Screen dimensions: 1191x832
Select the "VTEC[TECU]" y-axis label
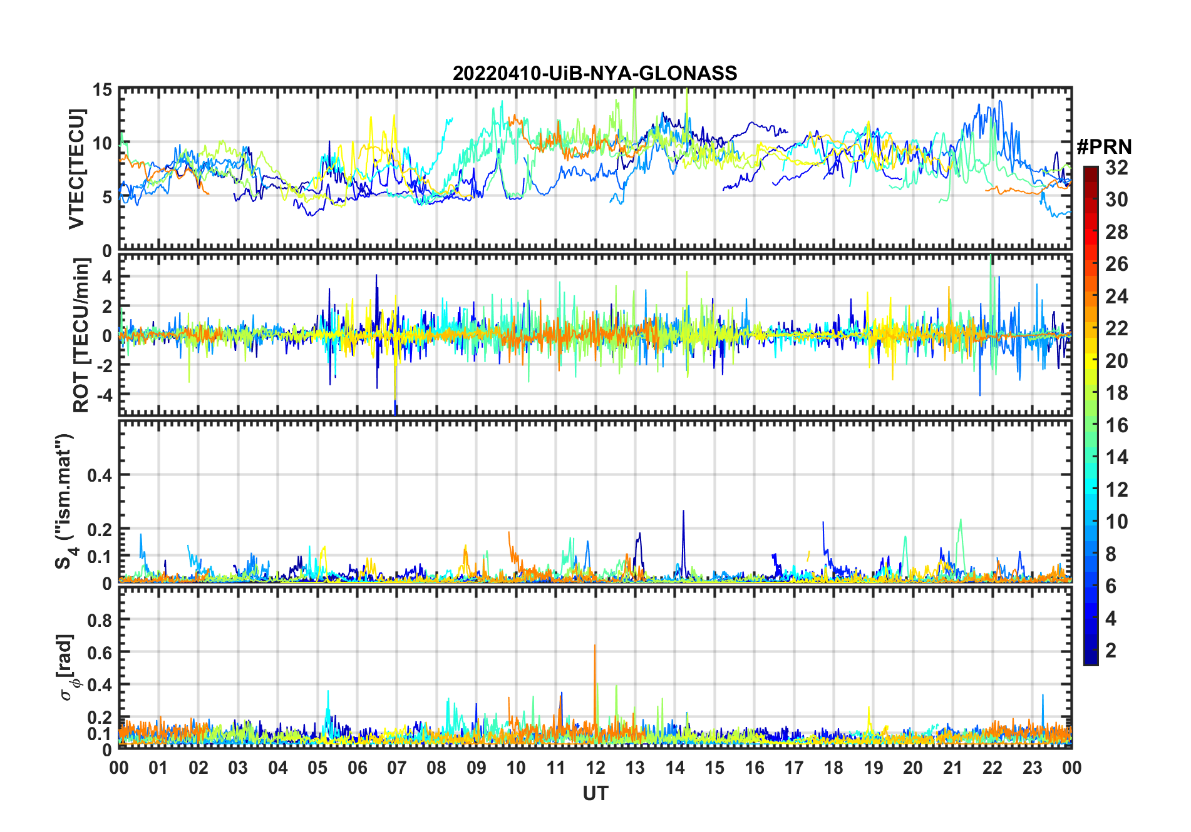click(77, 170)
